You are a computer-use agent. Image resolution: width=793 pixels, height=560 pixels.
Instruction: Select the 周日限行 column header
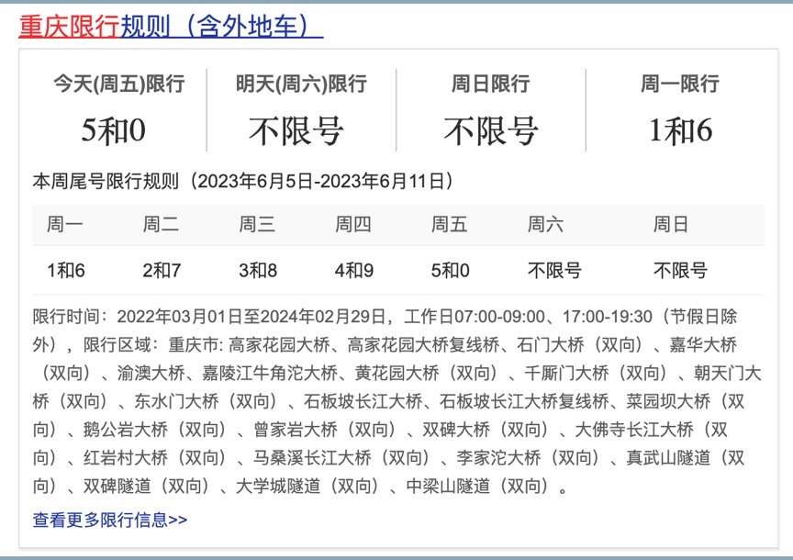489,84
